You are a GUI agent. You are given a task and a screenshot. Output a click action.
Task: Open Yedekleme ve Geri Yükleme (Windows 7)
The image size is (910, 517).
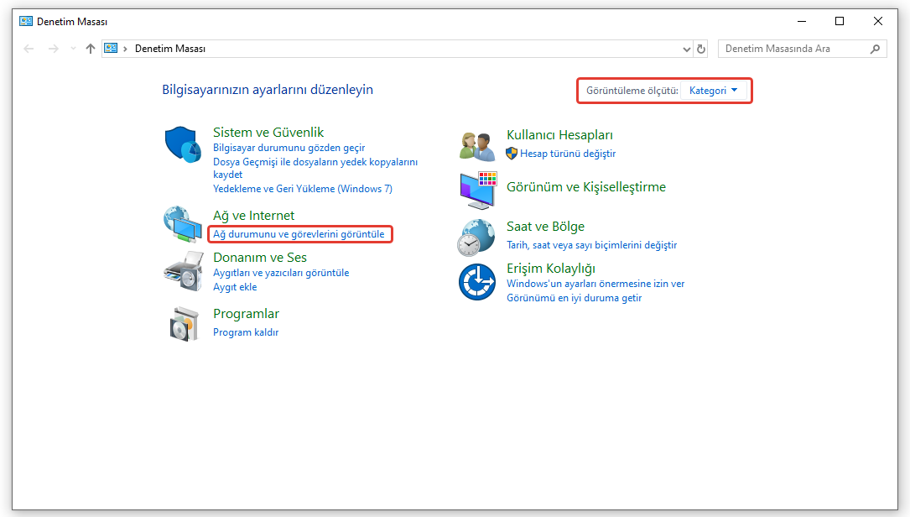pos(303,189)
